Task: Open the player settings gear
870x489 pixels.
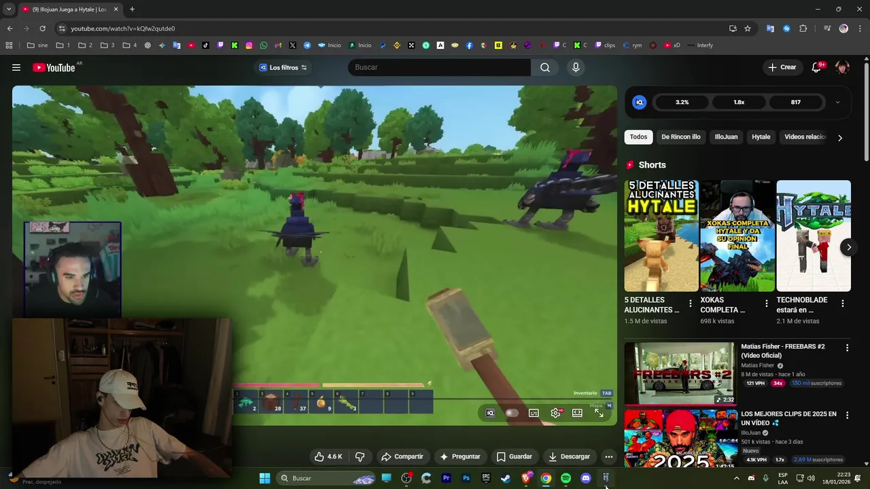Action: (x=555, y=413)
